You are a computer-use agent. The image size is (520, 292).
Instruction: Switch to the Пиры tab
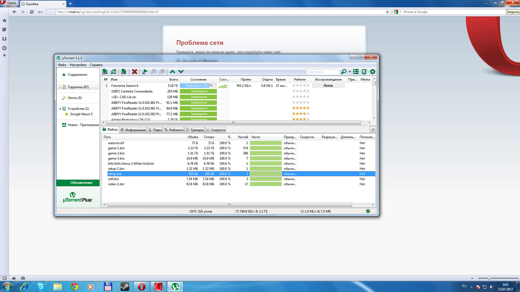[155, 130]
